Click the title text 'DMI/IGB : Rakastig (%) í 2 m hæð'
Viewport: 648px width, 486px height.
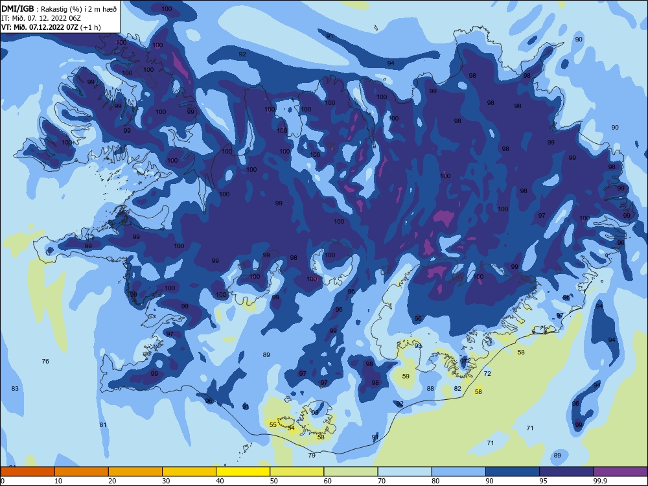pos(59,8)
